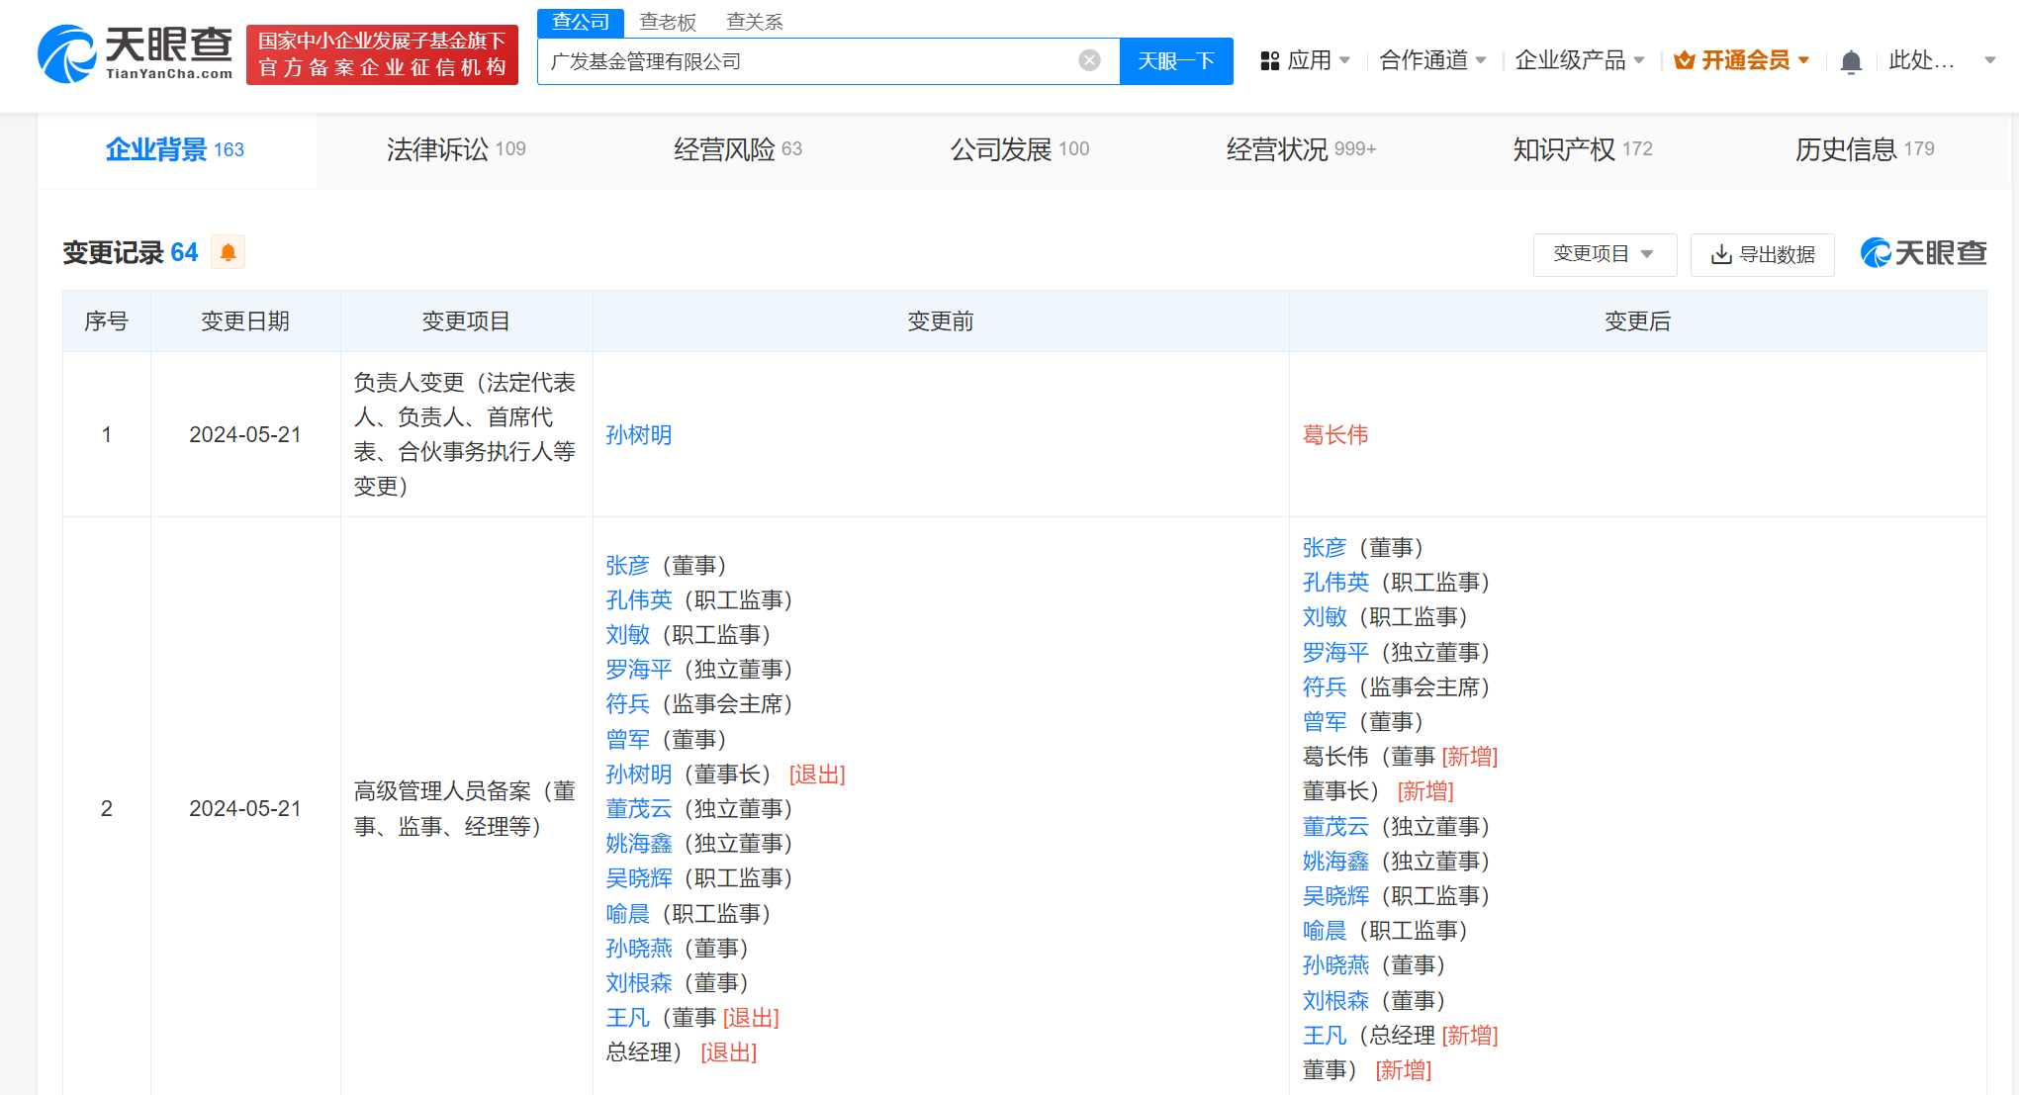Switch to the 查老板 search tab
The height and width of the screenshot is (1095, 2019).
pos(669,22)
